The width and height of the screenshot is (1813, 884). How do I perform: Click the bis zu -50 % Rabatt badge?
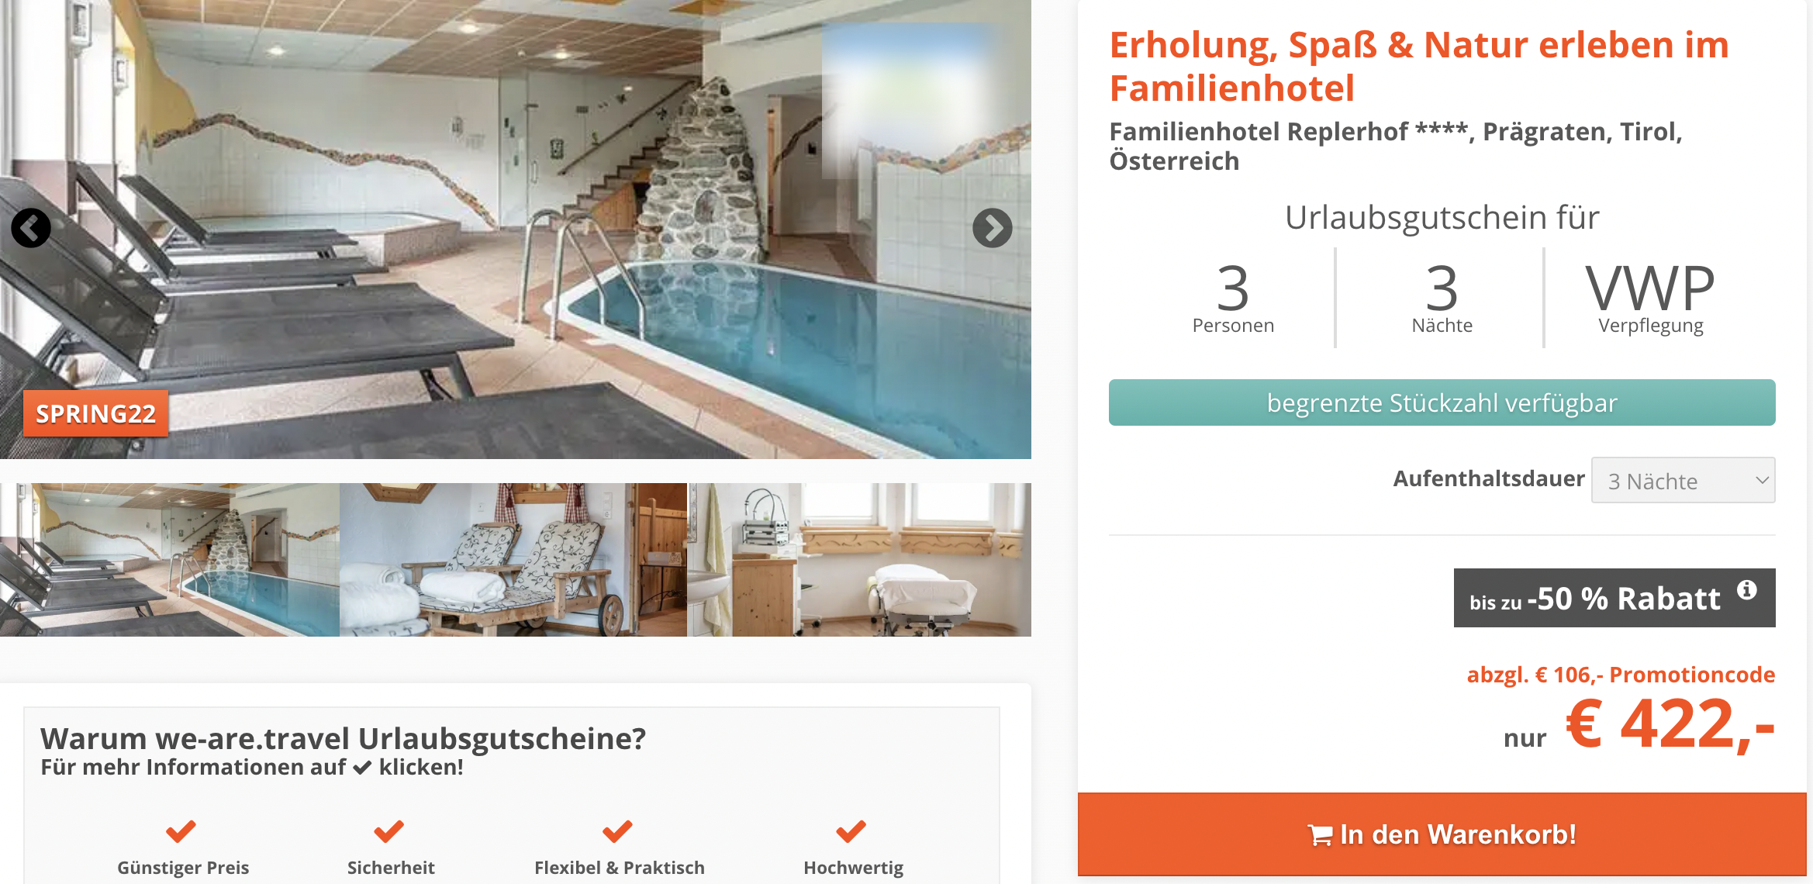1614,598
